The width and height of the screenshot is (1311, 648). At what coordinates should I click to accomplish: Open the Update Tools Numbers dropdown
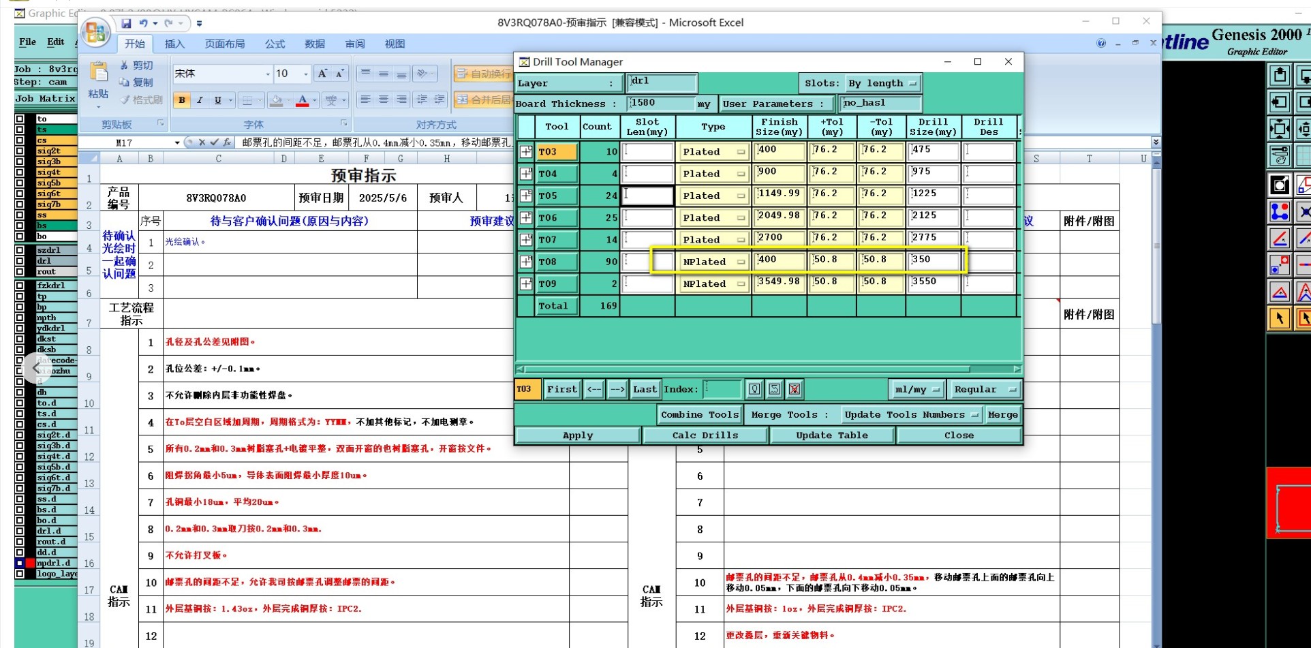[x=911, y=414]
